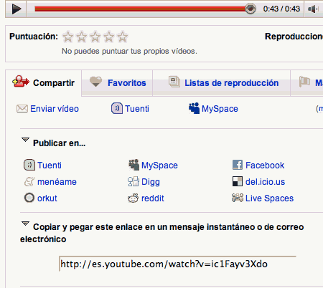Click the Tuenti icon in top share row
The width and height of the screenshot is (323, 288).
(x=117, y=108)
